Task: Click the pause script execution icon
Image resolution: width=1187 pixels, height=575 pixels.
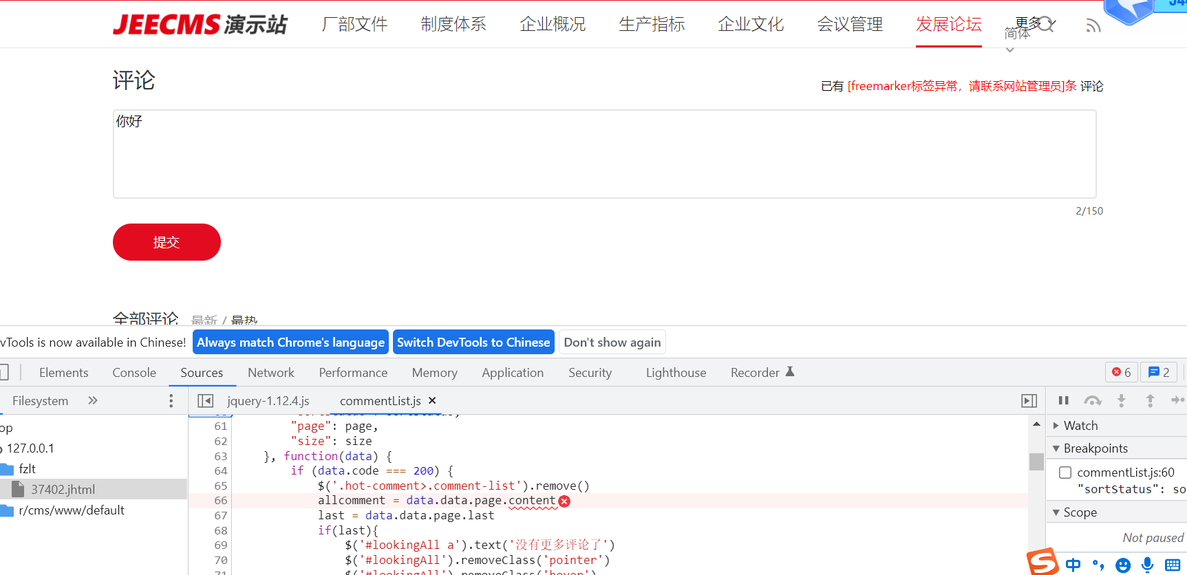Action: pos(1063,400)
